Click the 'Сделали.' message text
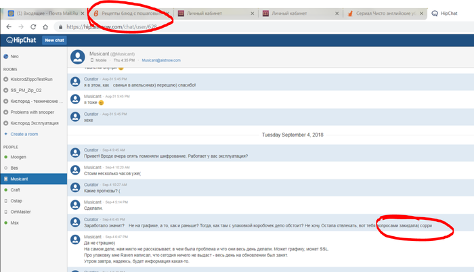The width and height of the screenshot is (474, 272). coord(93,208)
